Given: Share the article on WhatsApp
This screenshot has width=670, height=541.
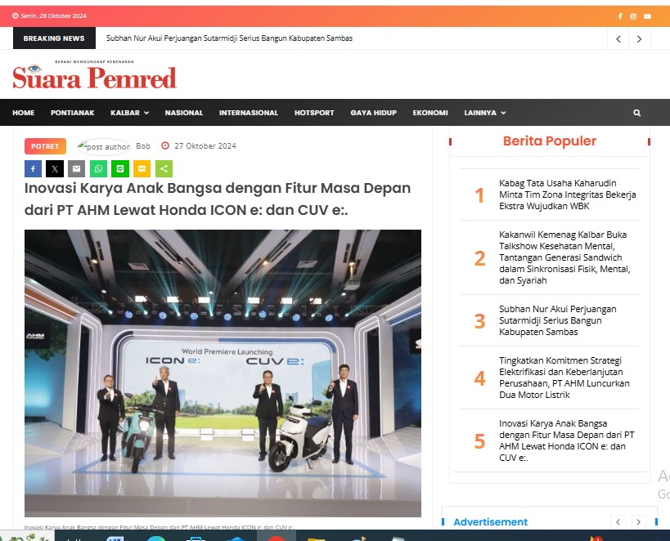Looking at the screenshot, I should tap(98, 168).
